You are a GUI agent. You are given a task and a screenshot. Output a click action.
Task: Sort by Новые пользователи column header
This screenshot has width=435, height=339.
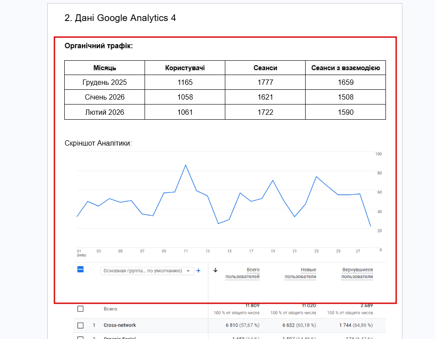click(300, 273)
